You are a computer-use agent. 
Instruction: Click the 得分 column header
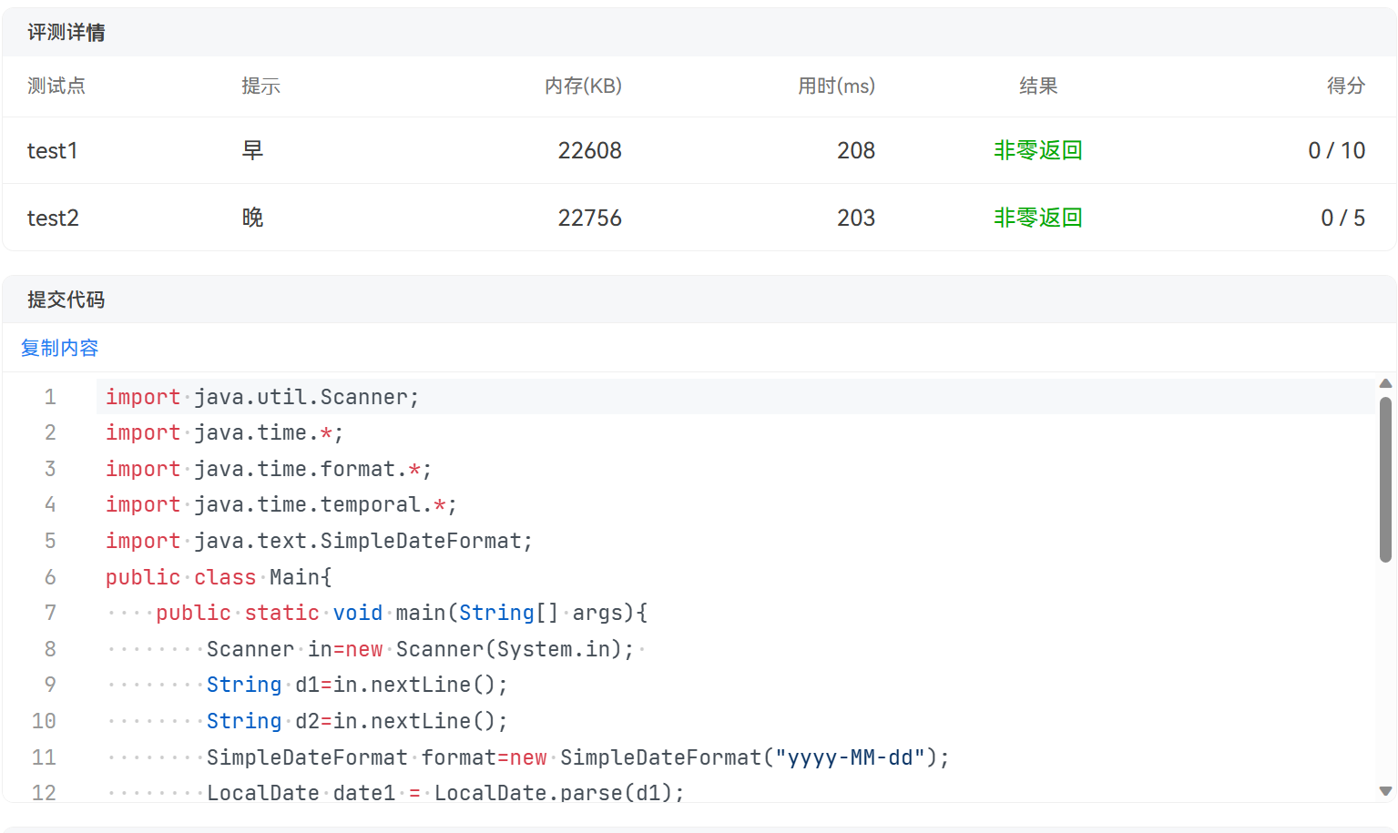1345,86
